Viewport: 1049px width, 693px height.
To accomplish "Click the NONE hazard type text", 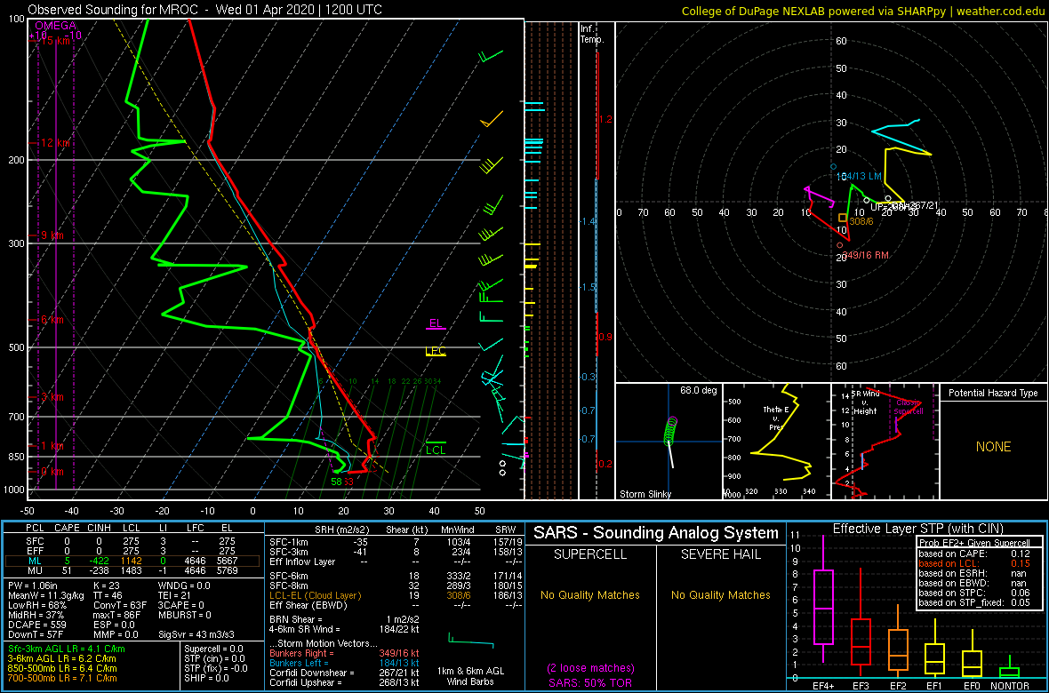I will tap(992, 447).
